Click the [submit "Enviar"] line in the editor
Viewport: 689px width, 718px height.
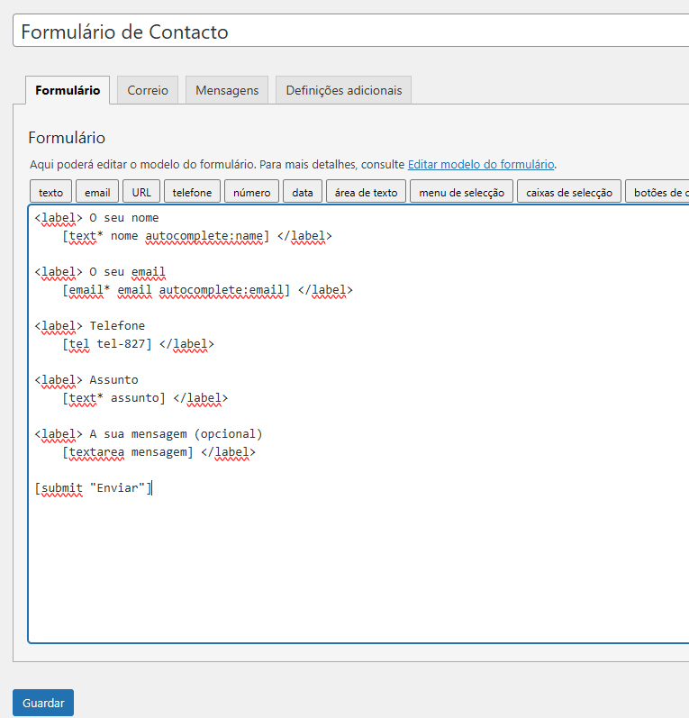pyautogui.click(x=94, y=488)
